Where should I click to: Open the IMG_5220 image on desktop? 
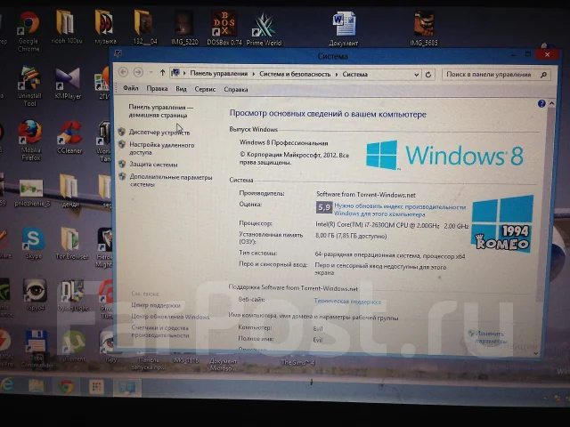(x=184, y=28)
